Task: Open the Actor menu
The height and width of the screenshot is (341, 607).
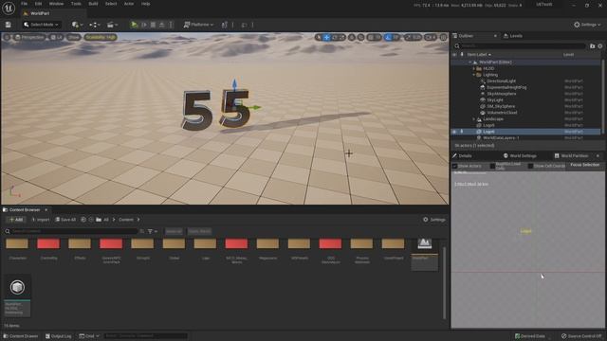Action: [x=129, y=4]
